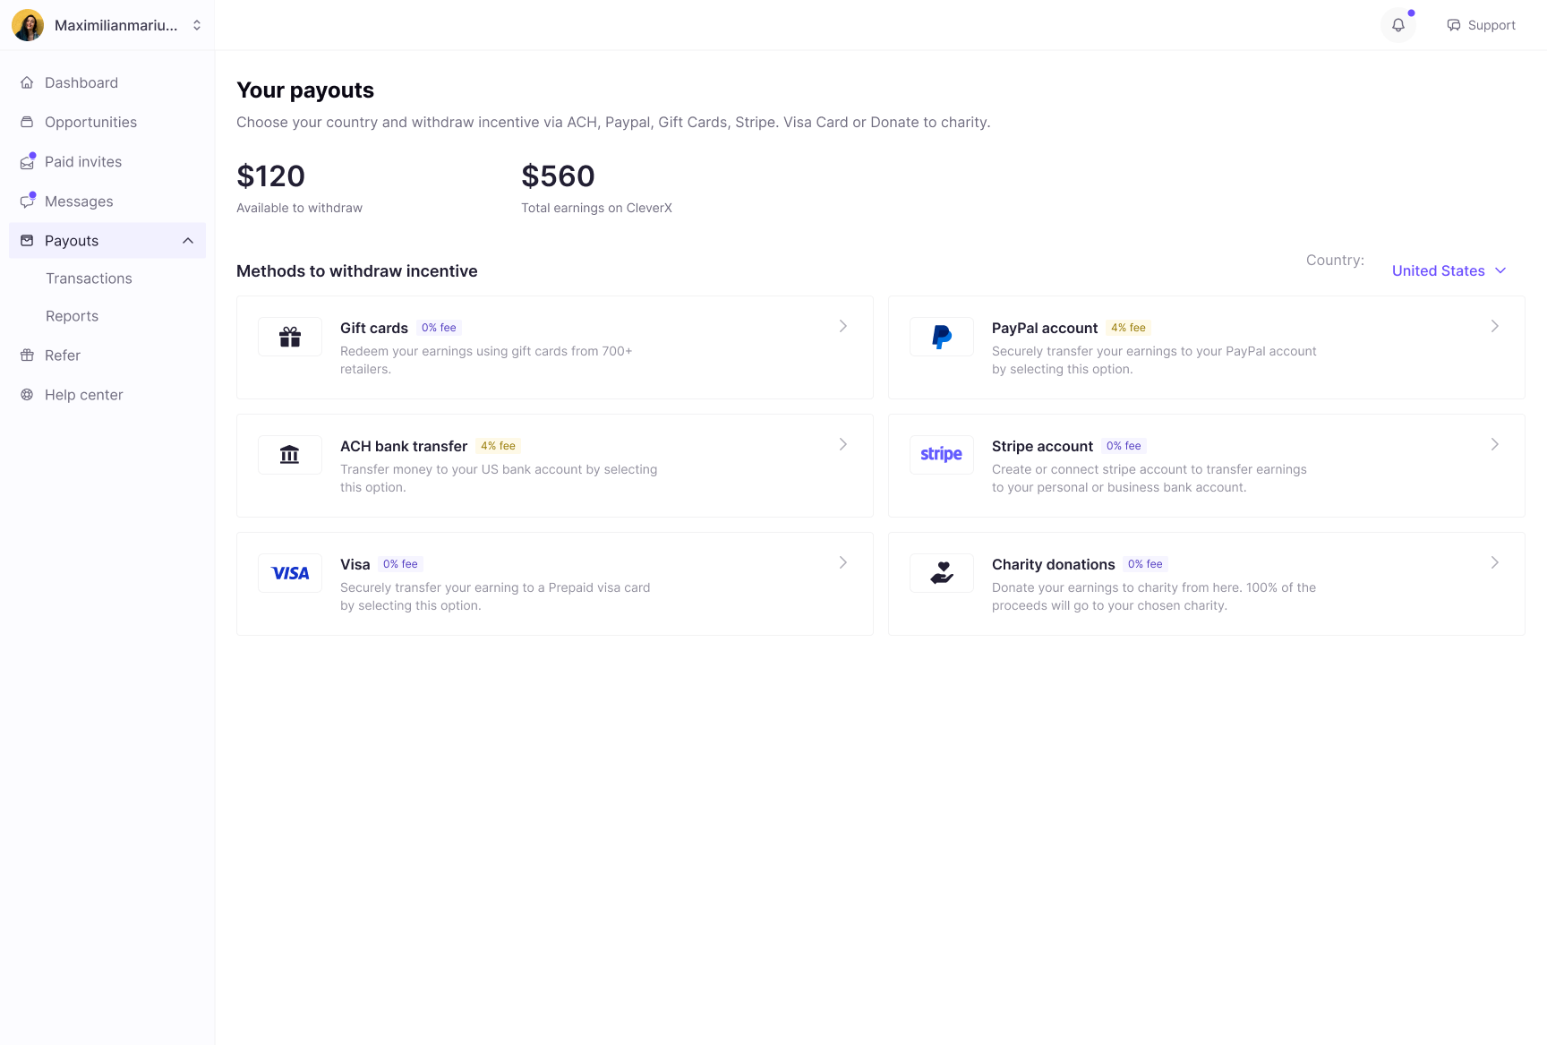Click the Gift cards gift box icon
This screenshot has width=1547, height=1045.
click(290, 337)
